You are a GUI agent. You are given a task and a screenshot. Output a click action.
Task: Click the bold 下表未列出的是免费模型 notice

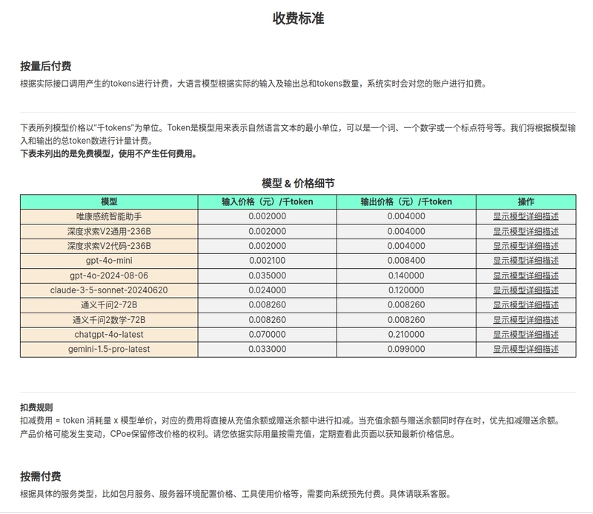point(108,154)
